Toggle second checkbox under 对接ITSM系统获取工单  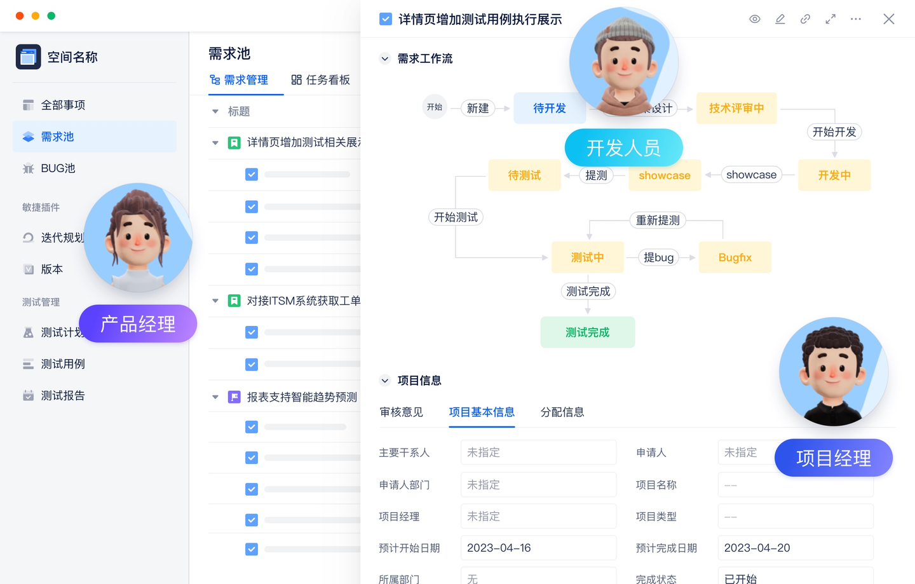[x=252, y=364]
